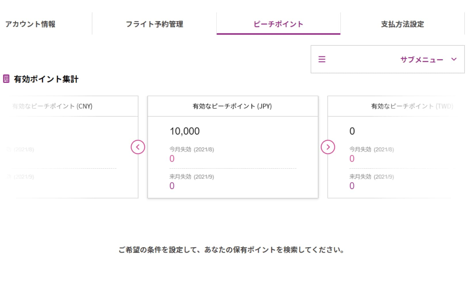Switch to フライト予約管理 tab
This screenshot has height=292, width=467.
154,24
